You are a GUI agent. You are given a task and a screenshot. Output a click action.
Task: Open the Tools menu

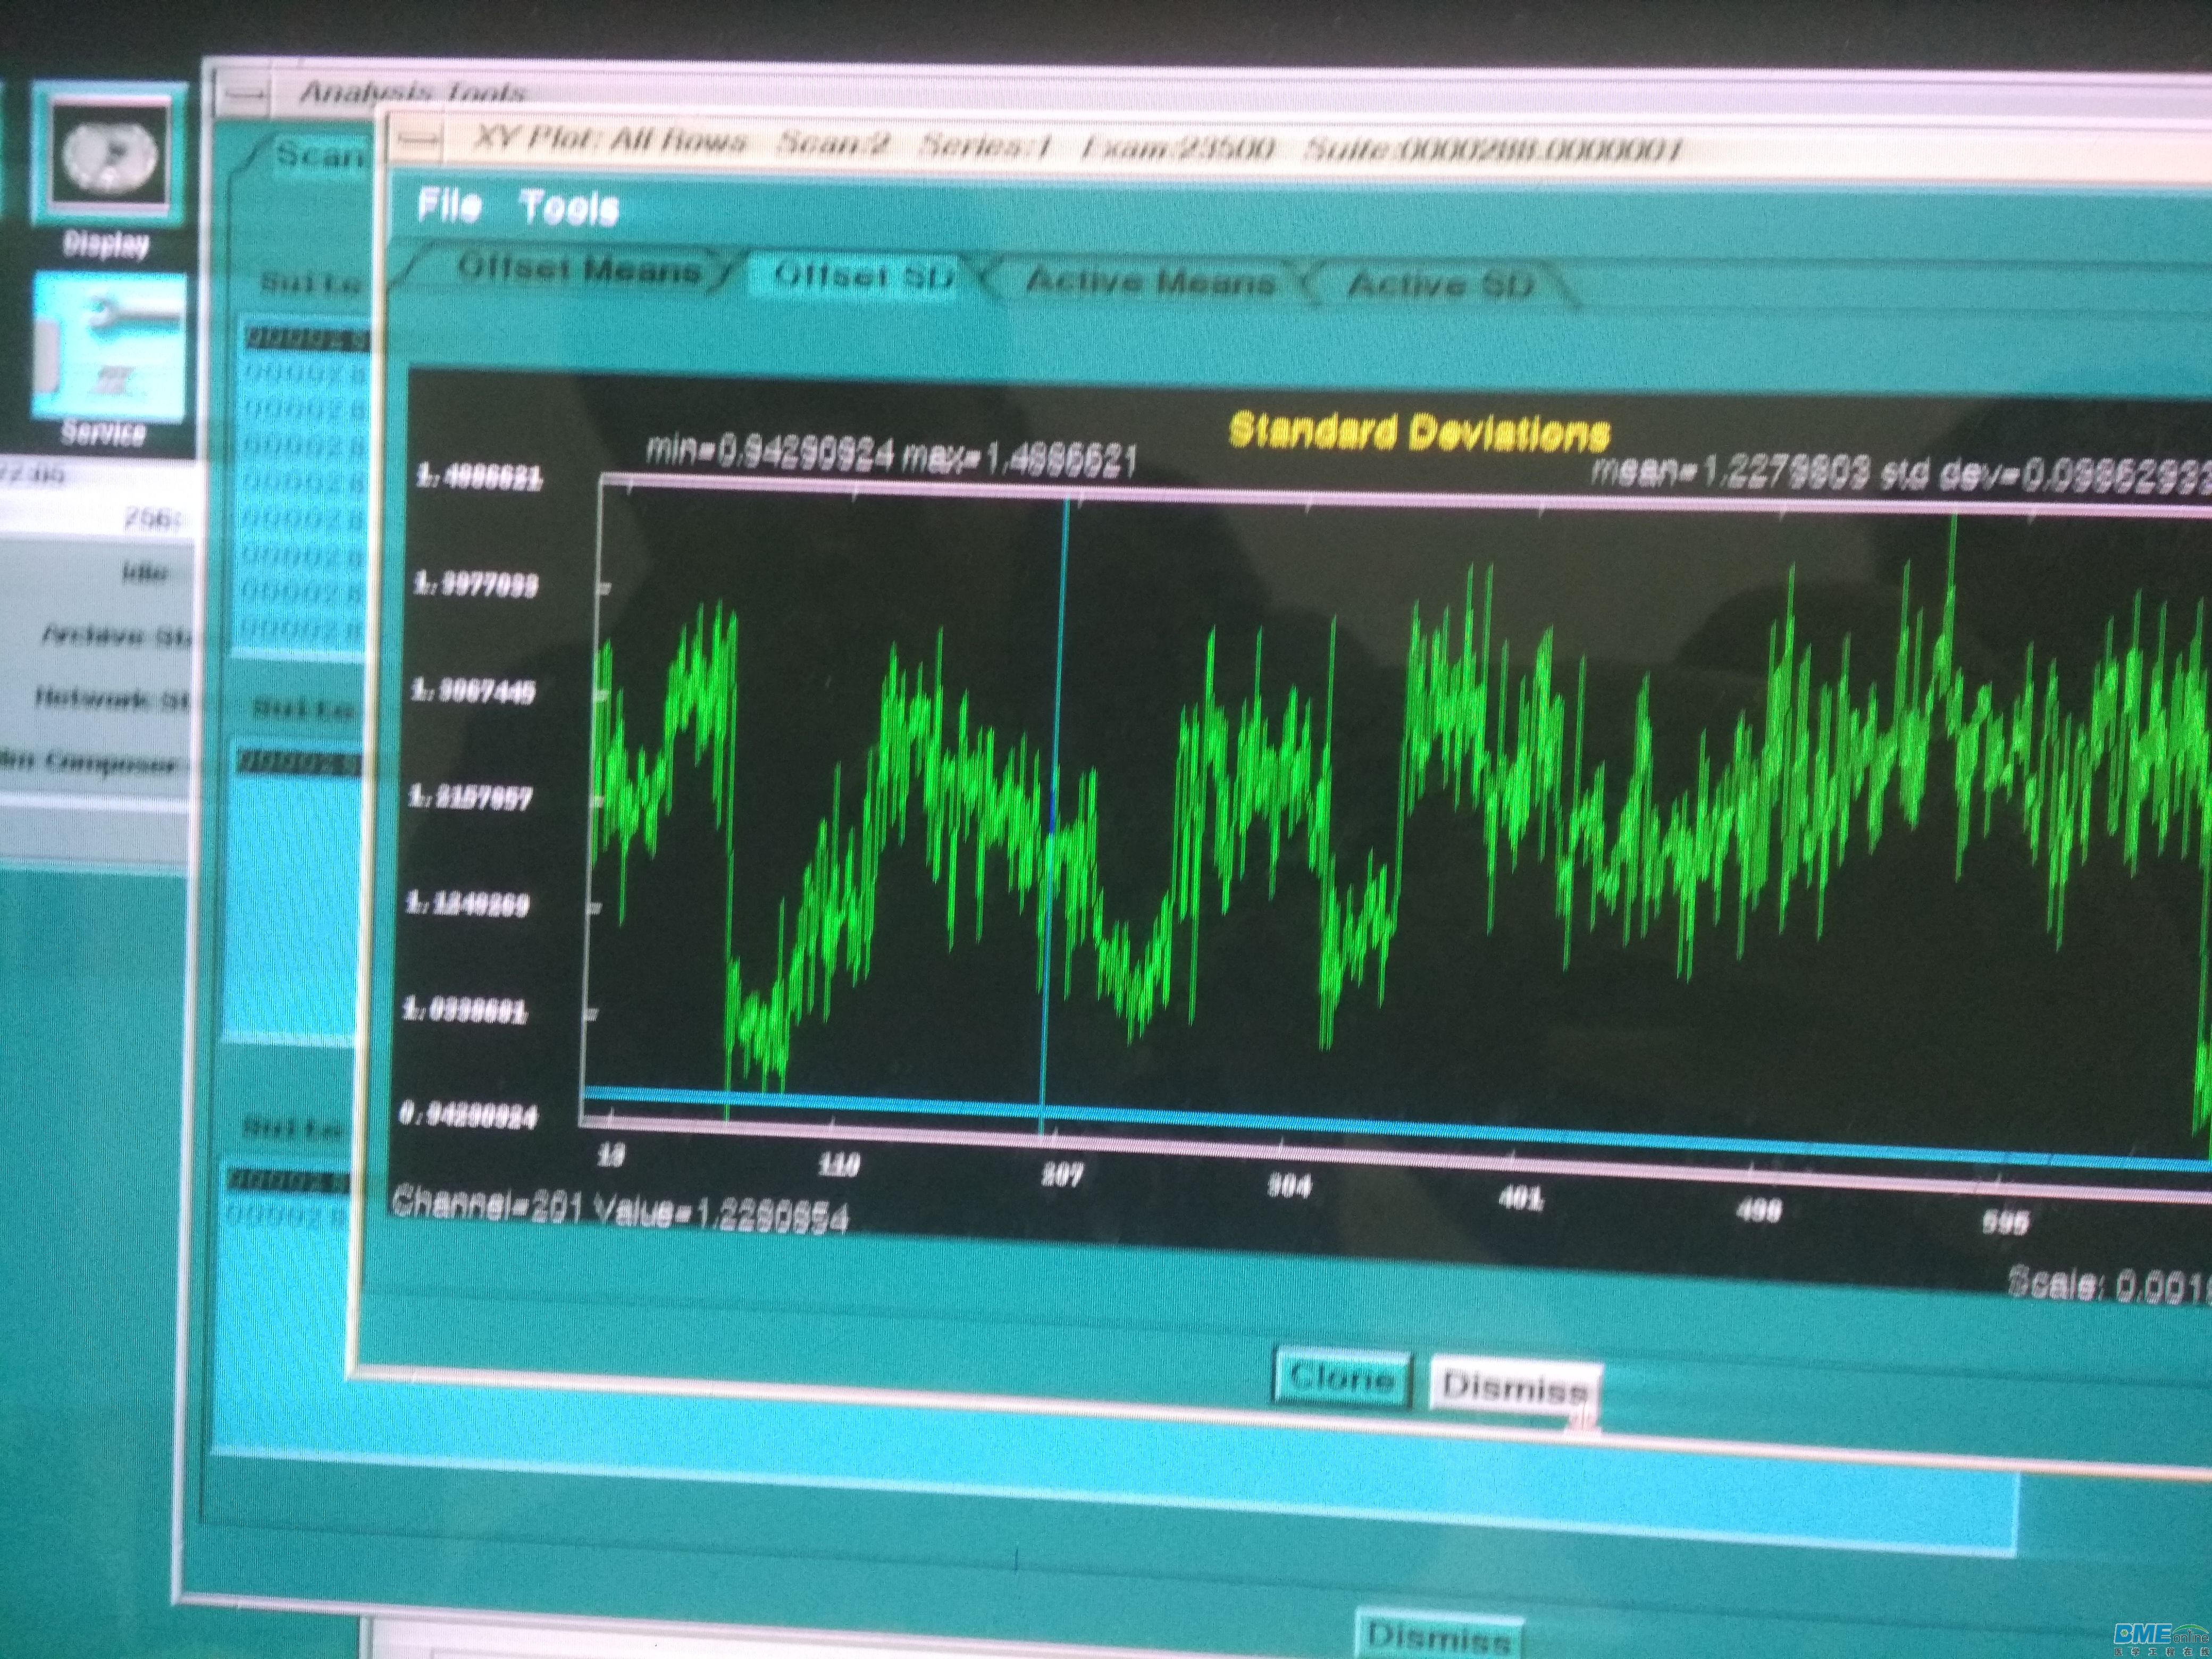[569, 209]
